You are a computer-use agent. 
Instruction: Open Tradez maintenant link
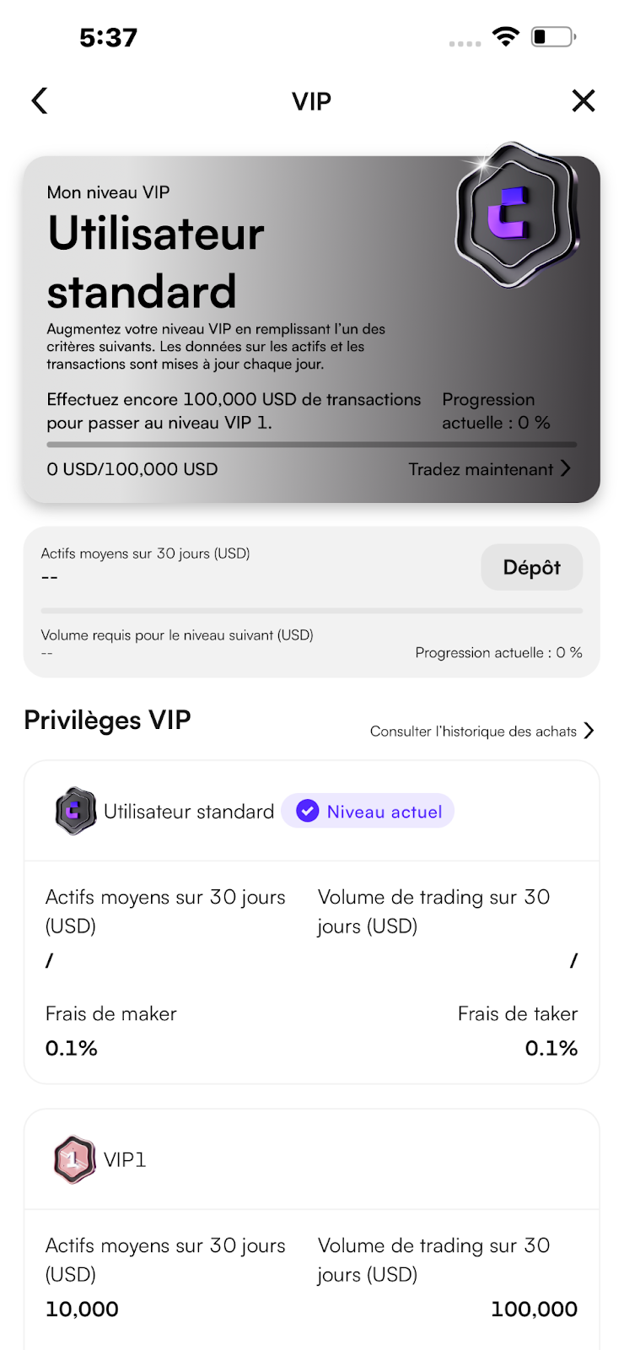[x=481, y=469]
